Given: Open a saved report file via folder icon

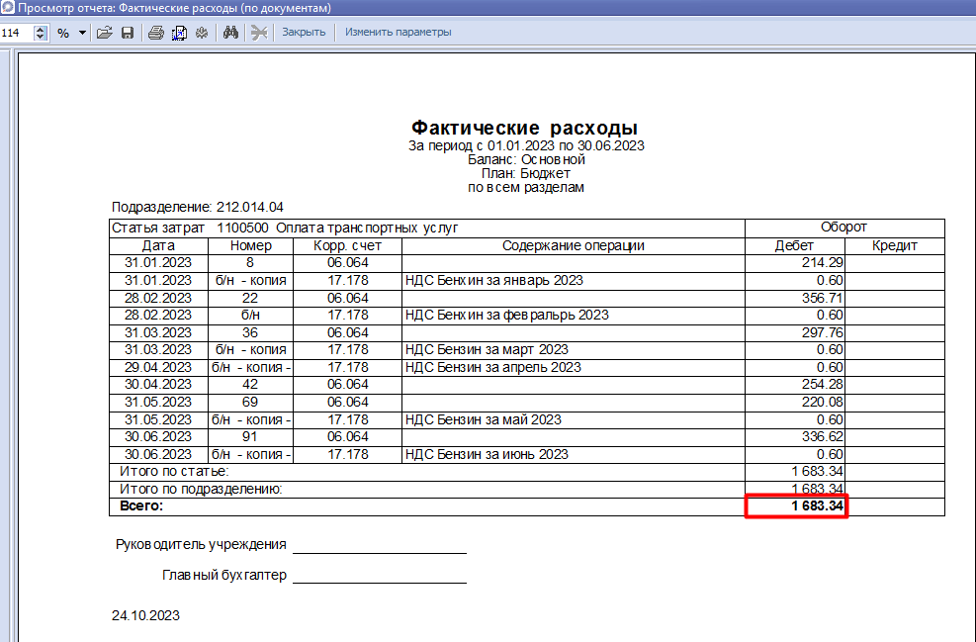Looking at the screenshot, I should coord(104,33).
